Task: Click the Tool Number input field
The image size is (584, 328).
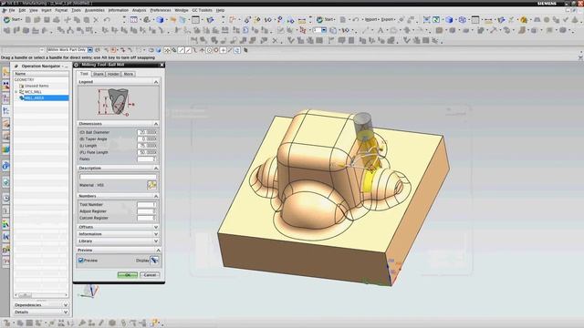Action: click(x=147, y=204)
